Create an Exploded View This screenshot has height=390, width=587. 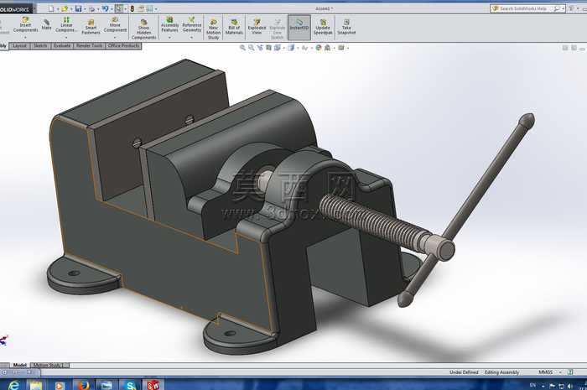(x=257, y=27)
